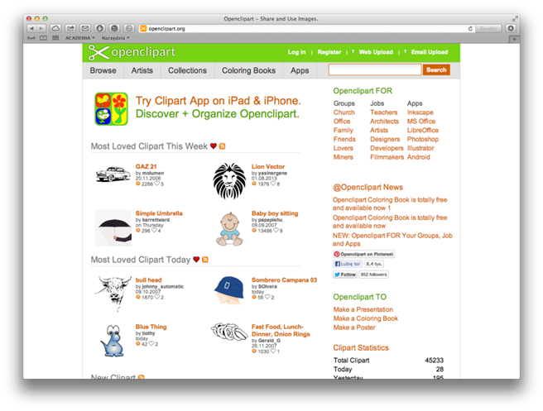Open the GAZ 21 car thumbnail
Viewport: 543px width, 411px height.
[x=113, y=174]
